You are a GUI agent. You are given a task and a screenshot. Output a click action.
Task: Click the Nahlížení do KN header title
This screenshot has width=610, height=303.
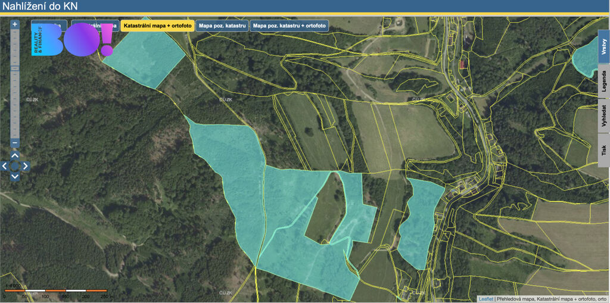point(39,7)
